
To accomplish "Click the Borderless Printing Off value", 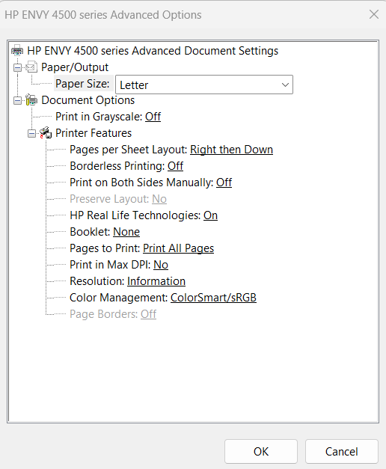I will tap(175, 166).
